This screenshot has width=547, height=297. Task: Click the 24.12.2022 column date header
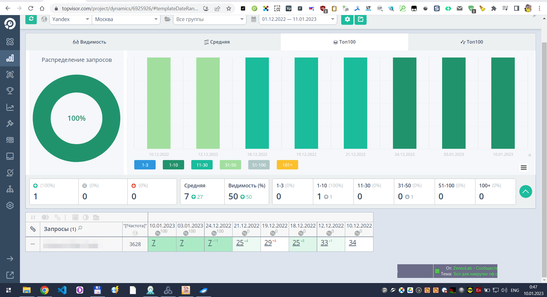tap(218, 226)
